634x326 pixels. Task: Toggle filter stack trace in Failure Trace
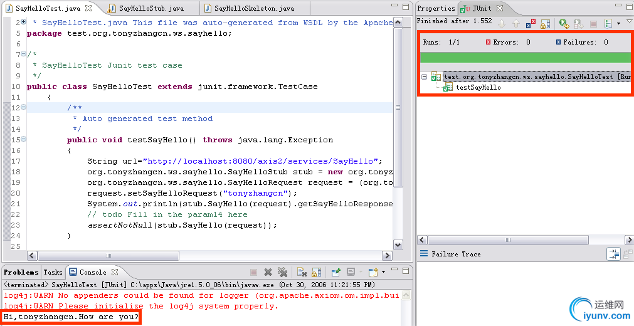613,254
